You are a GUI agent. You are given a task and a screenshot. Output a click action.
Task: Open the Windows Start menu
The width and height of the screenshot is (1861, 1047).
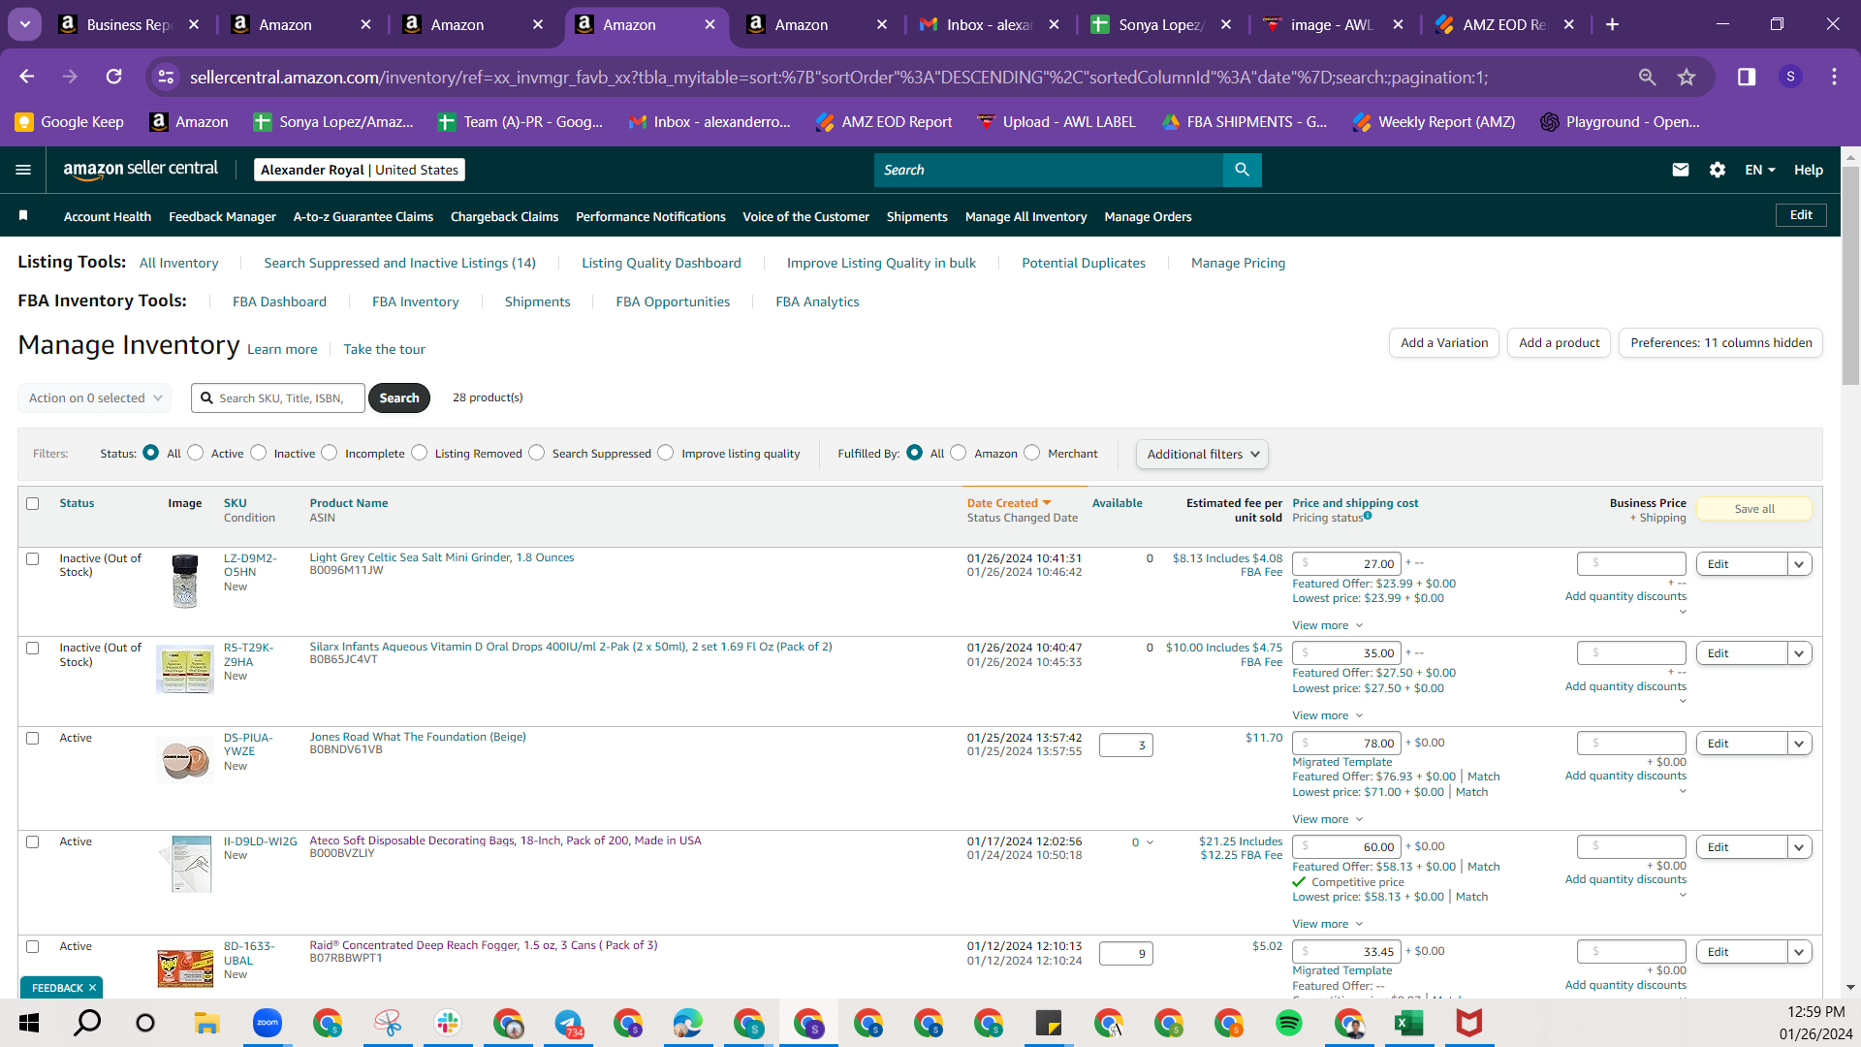tap(29, 1023)
